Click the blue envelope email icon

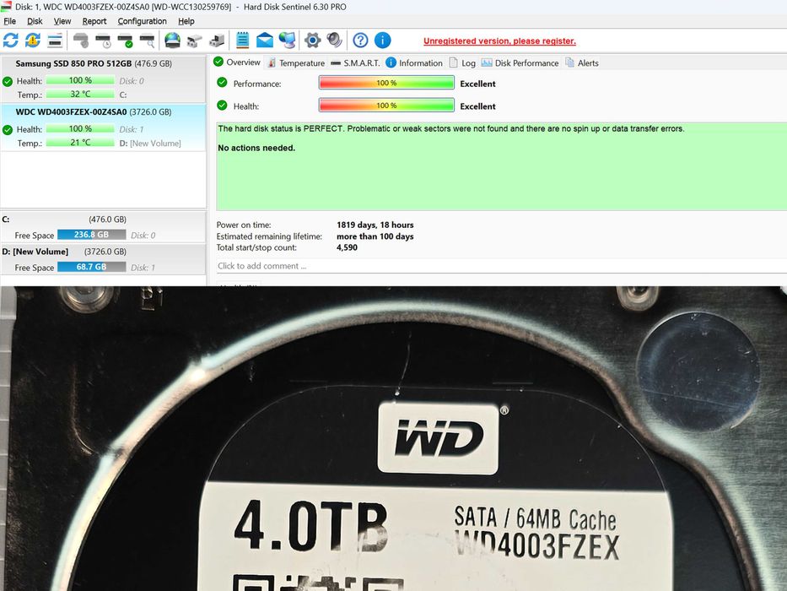pyautogui.click(x=265, y=41)
